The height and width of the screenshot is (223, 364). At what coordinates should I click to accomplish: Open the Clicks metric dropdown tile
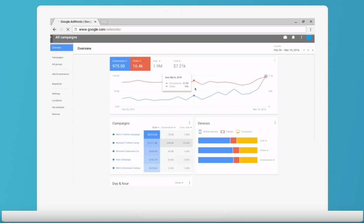click(140, 64)
